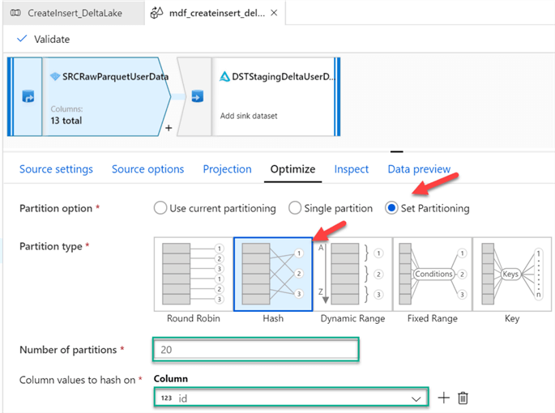Click the Validate checkmark icon
This screenshot has width=555, height=413.
(x=22, y=39)
